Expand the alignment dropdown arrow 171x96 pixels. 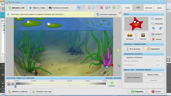pos(110,8)
